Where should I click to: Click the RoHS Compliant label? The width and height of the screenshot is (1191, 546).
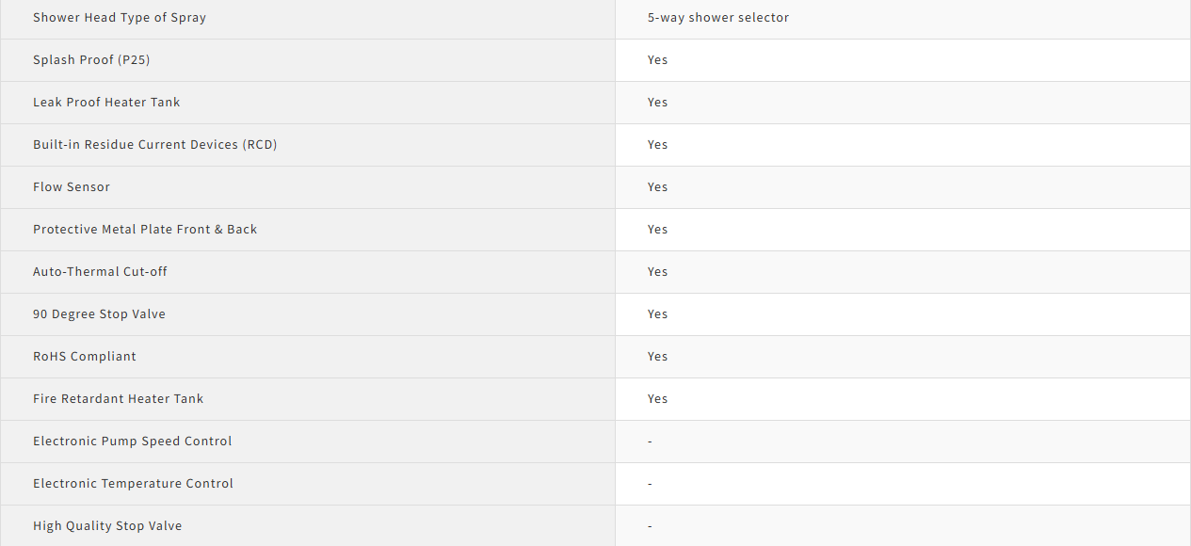[85, 357]
